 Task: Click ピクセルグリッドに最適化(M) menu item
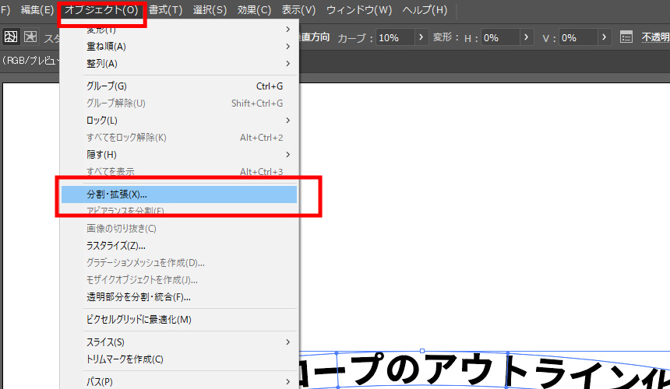139,319
